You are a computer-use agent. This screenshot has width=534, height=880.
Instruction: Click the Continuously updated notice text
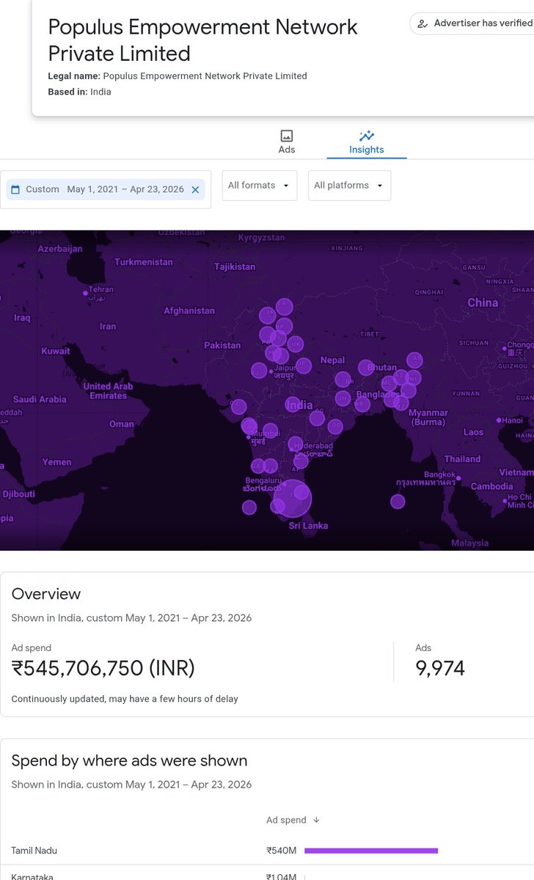125,699
